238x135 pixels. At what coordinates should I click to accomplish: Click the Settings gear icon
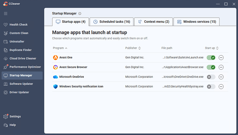(6, 116)
